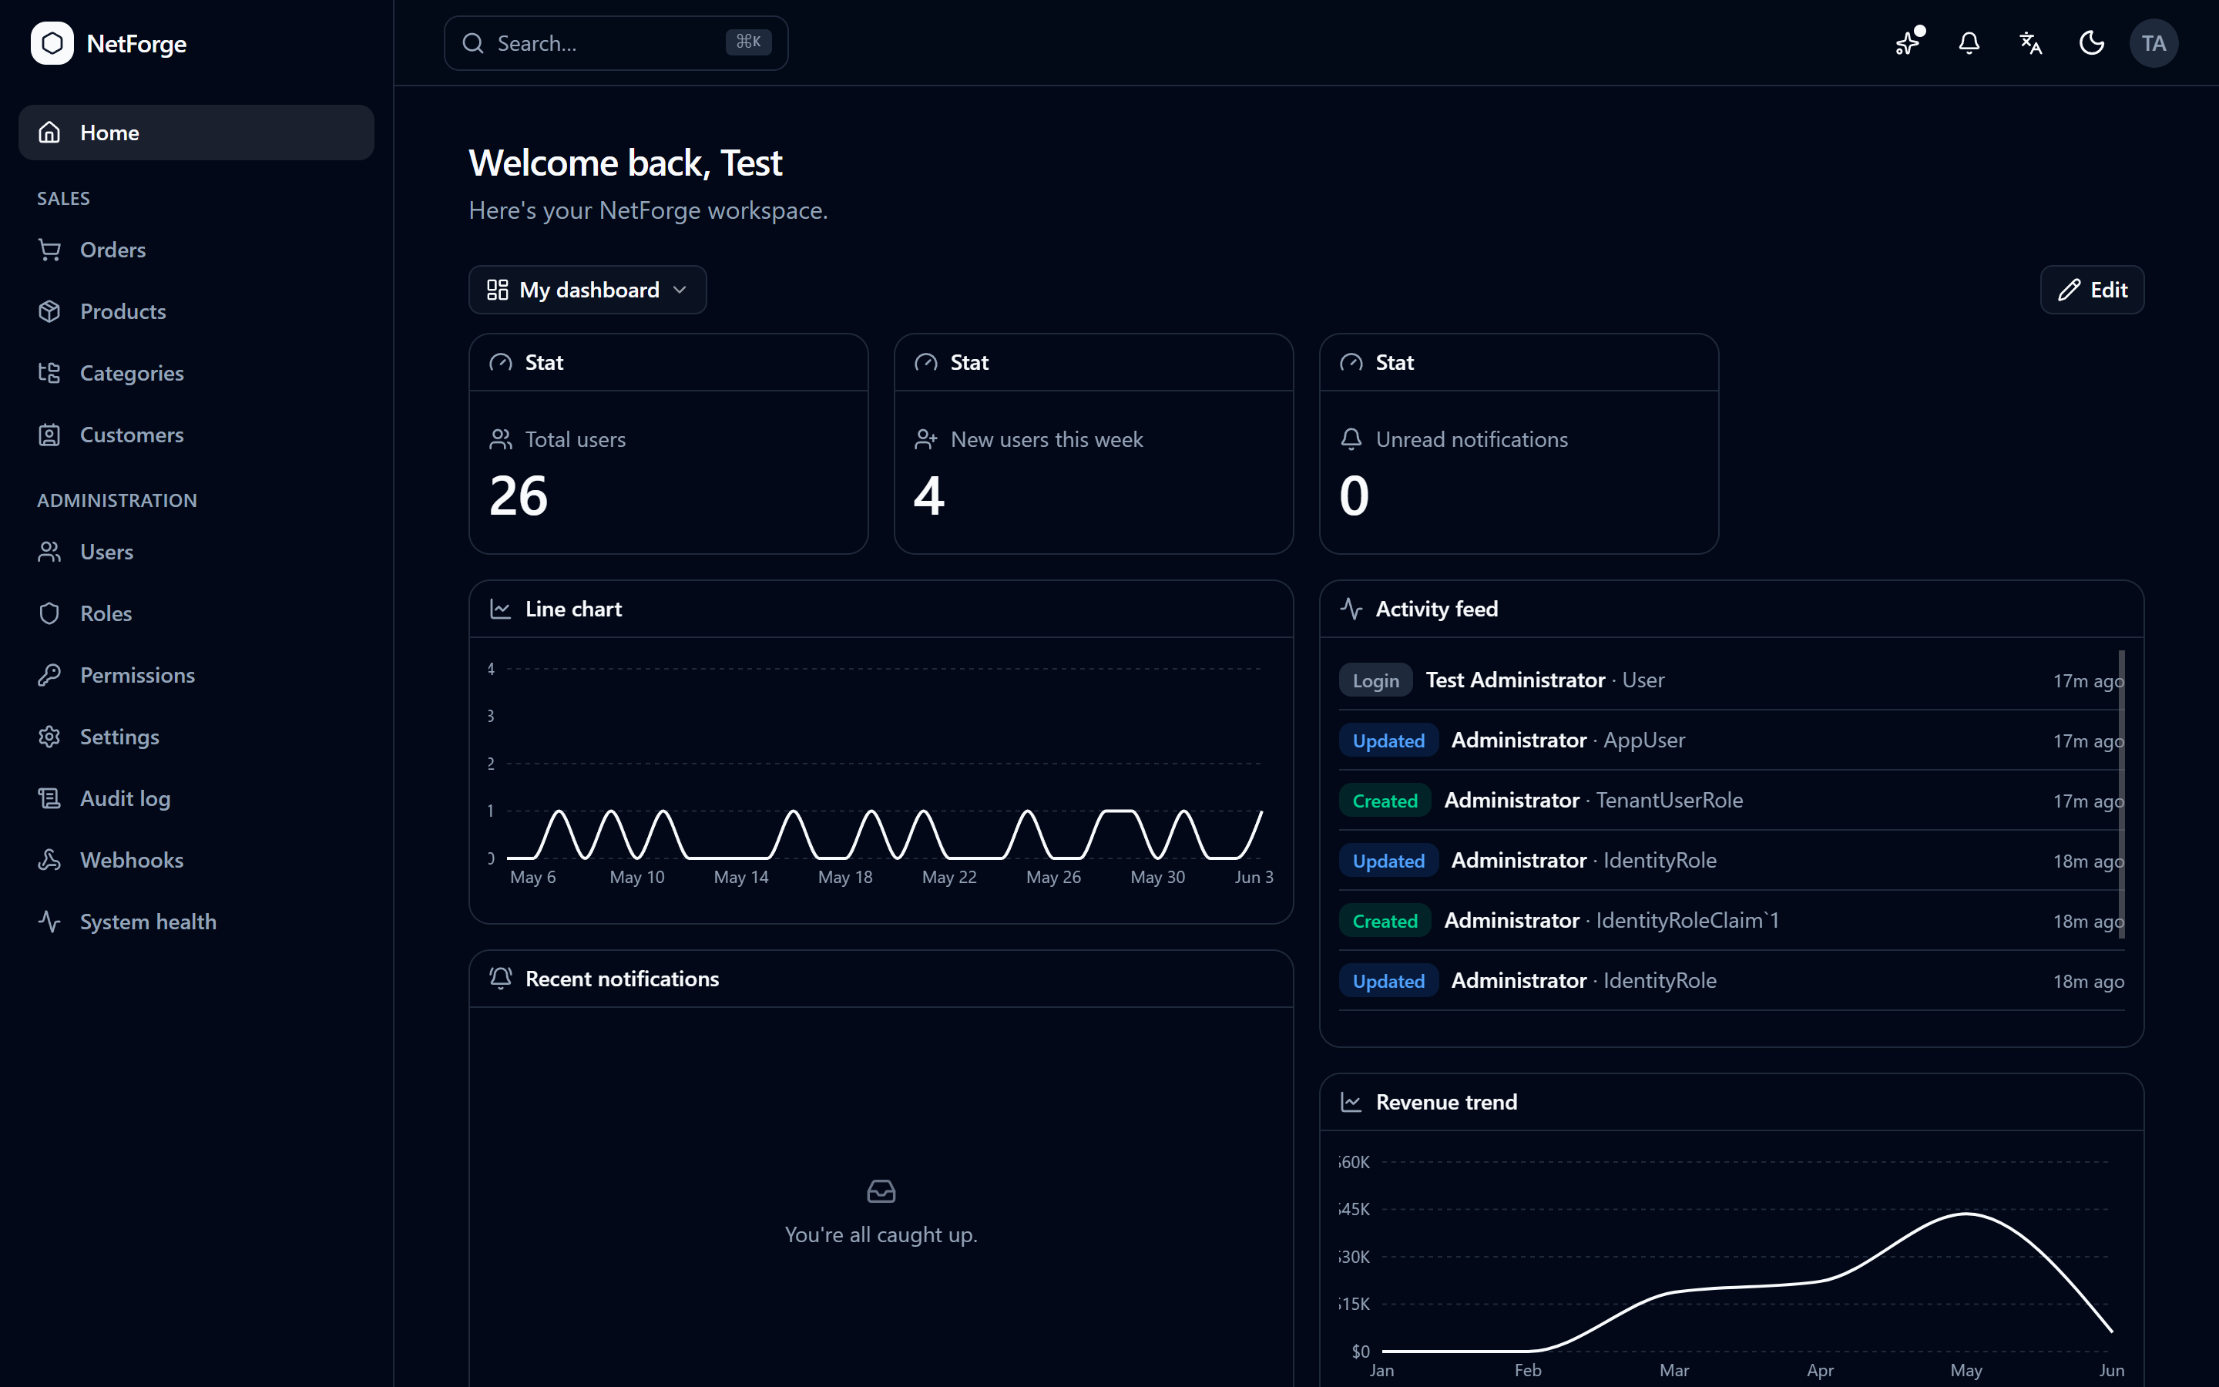
Task: Go to Home in sidebar
Action: (196, 132)
